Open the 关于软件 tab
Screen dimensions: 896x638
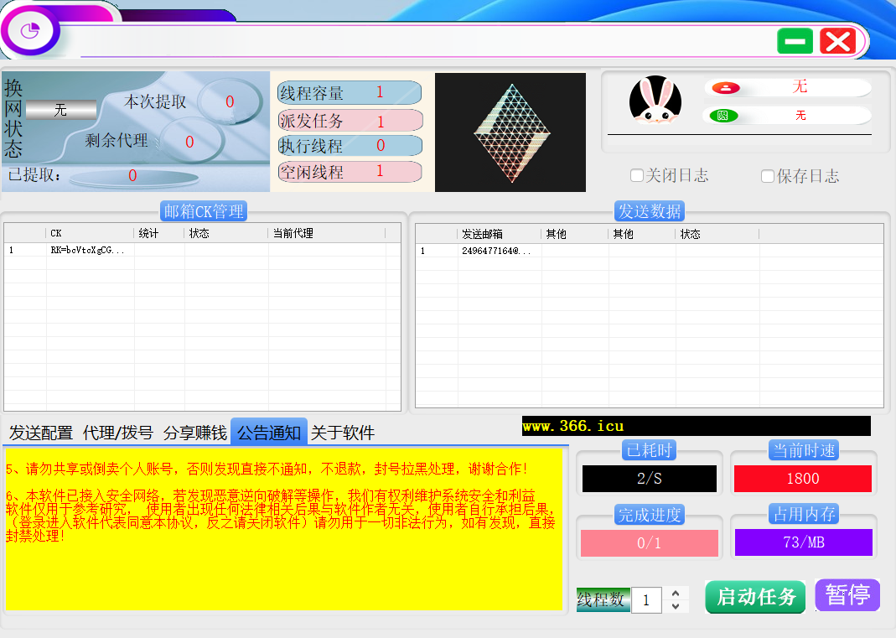342,433
